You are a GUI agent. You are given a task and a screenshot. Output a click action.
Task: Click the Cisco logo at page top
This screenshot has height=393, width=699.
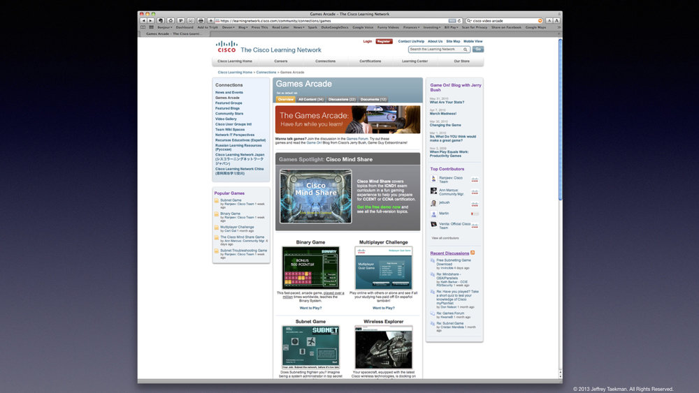click(226, 47)
